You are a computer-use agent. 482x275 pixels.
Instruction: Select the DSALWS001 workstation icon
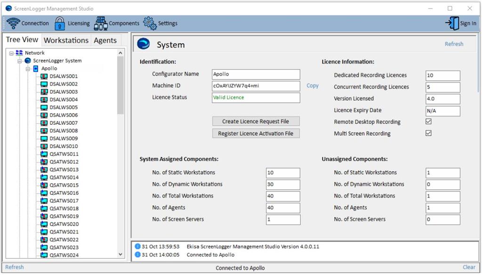point(44,76)
